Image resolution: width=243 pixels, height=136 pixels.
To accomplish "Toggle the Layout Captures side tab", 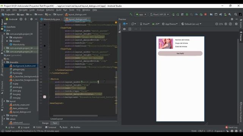I will 2,68.
